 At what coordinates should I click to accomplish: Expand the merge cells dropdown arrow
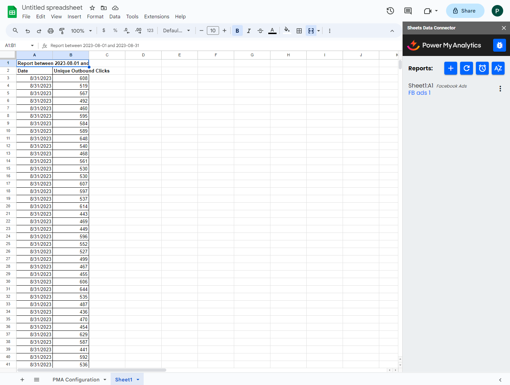(x=319, y=31)
